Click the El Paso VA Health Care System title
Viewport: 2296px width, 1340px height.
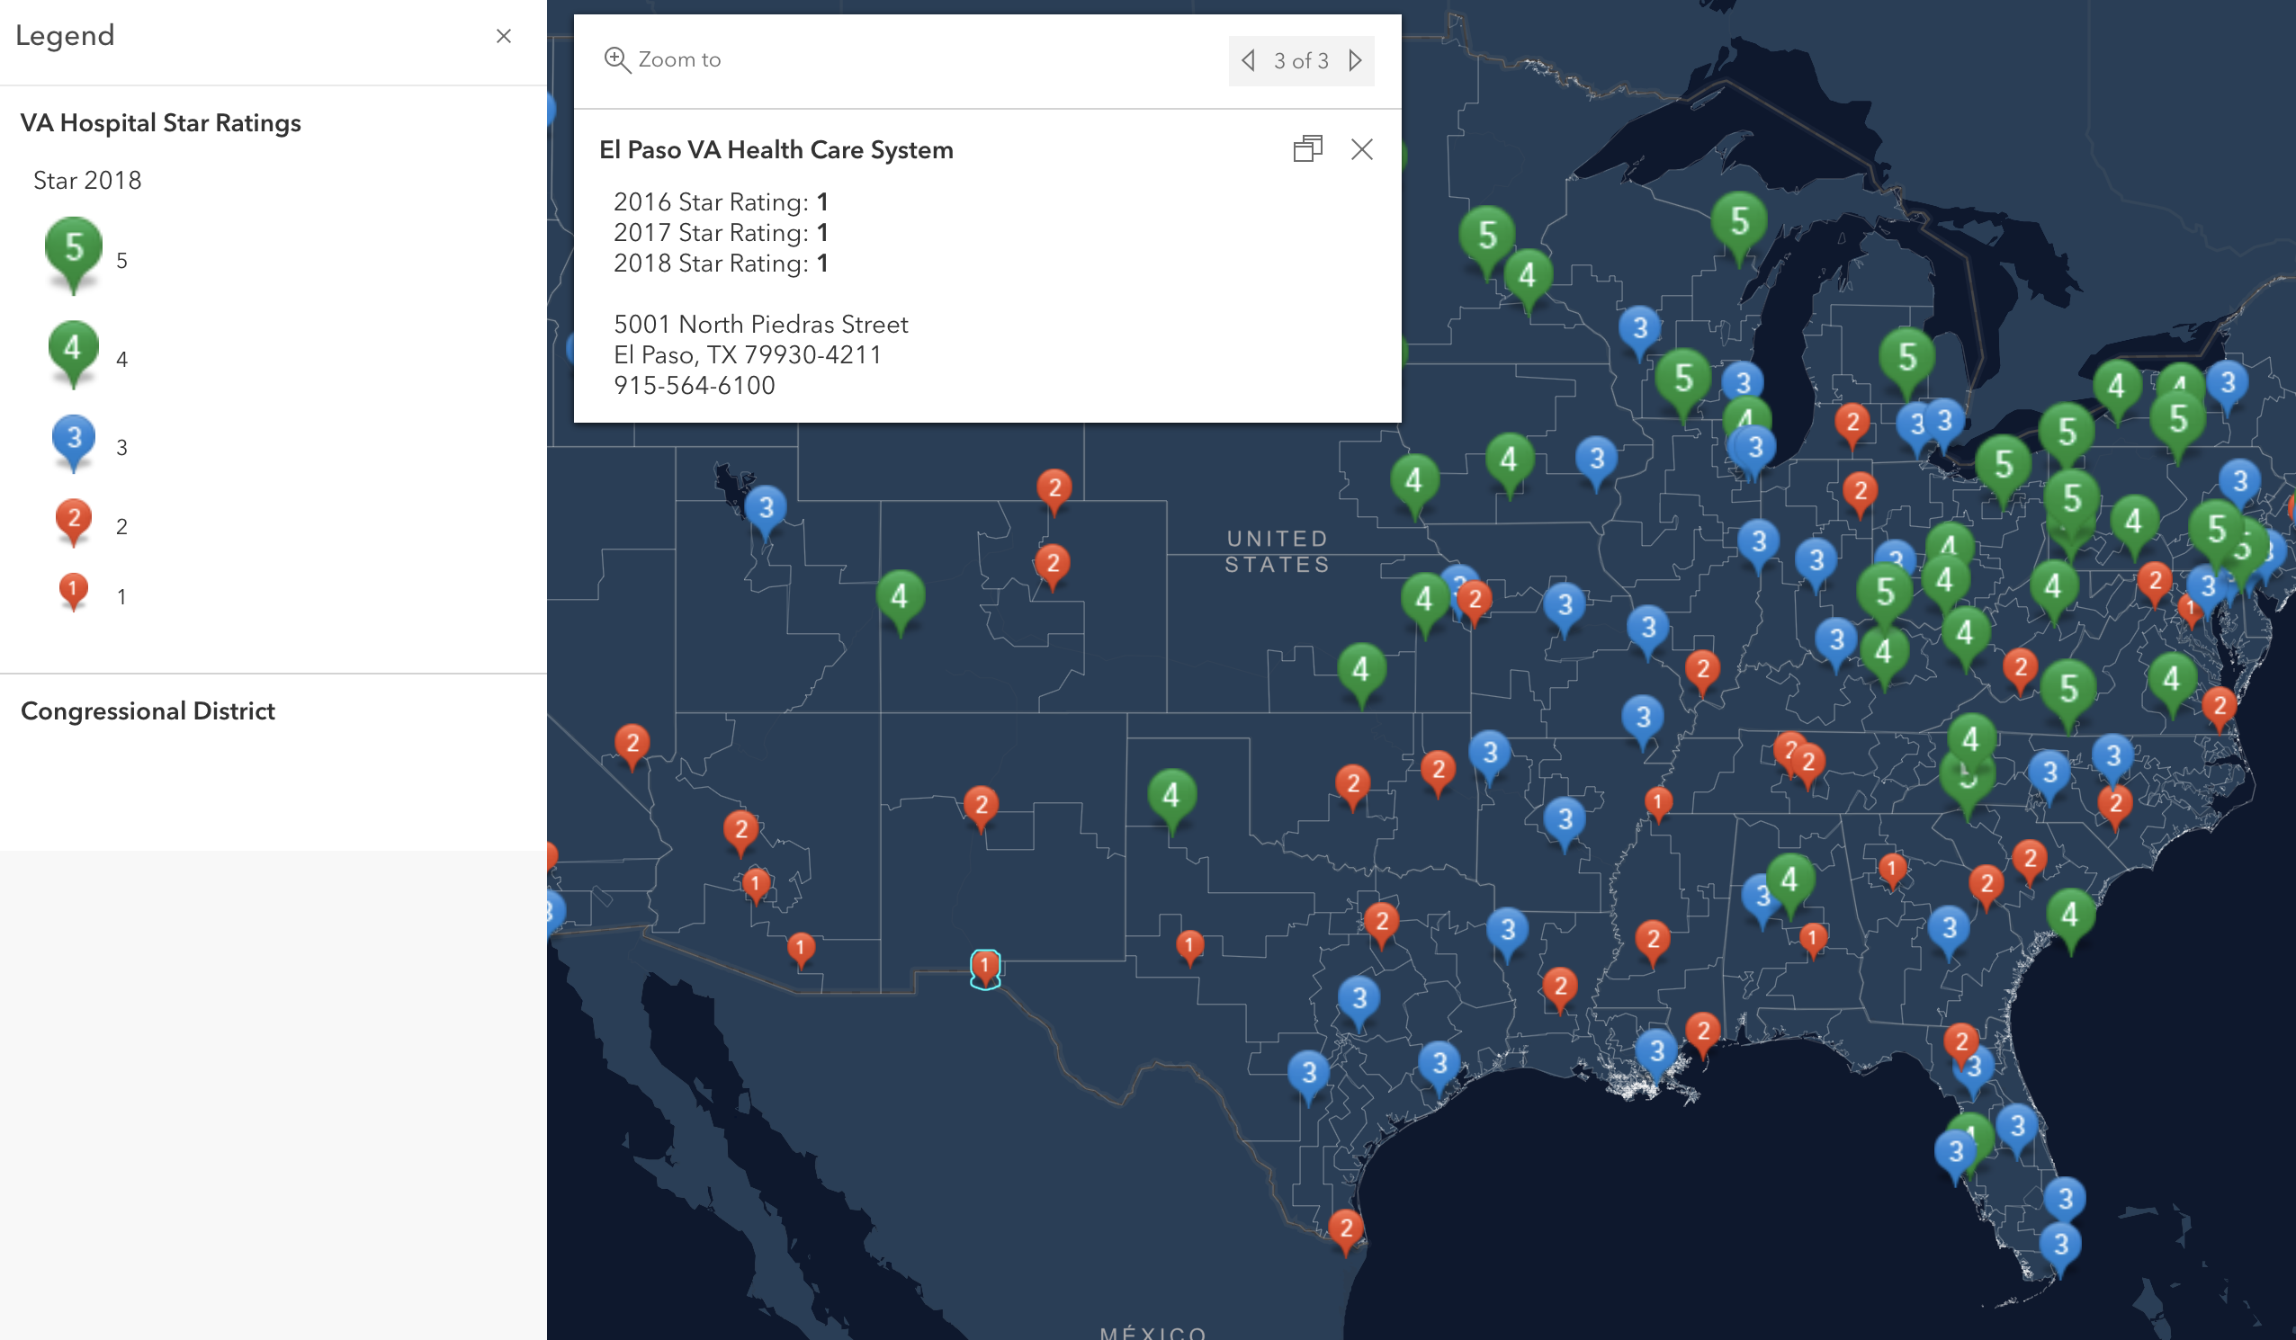pos(776,150)
